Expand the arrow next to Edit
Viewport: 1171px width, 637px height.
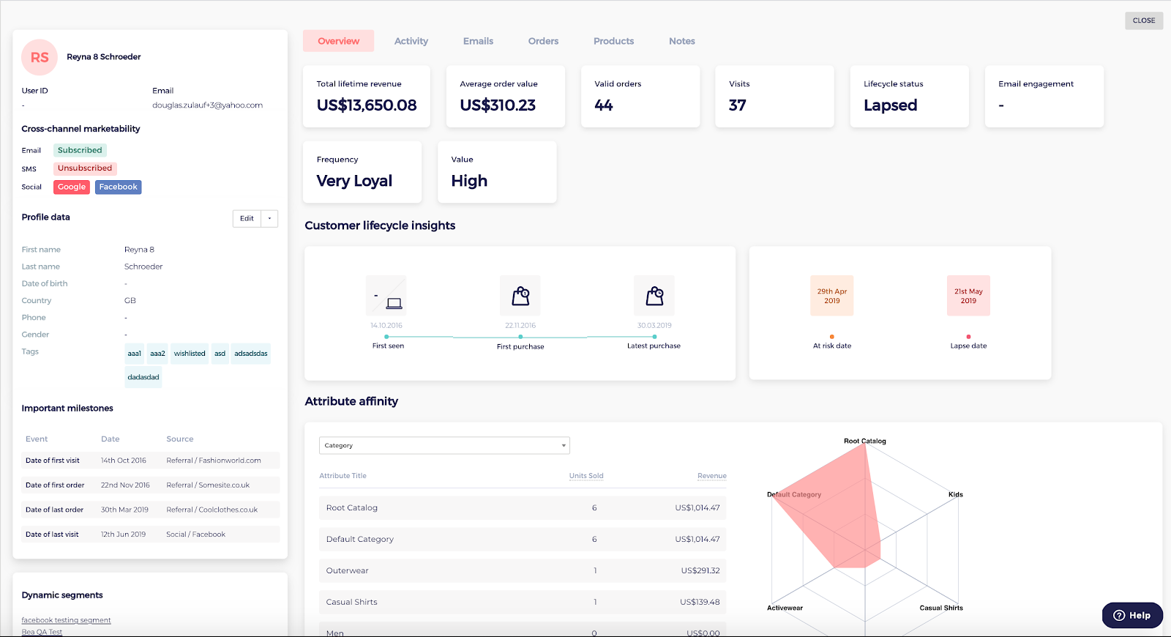tap(269, 218)
